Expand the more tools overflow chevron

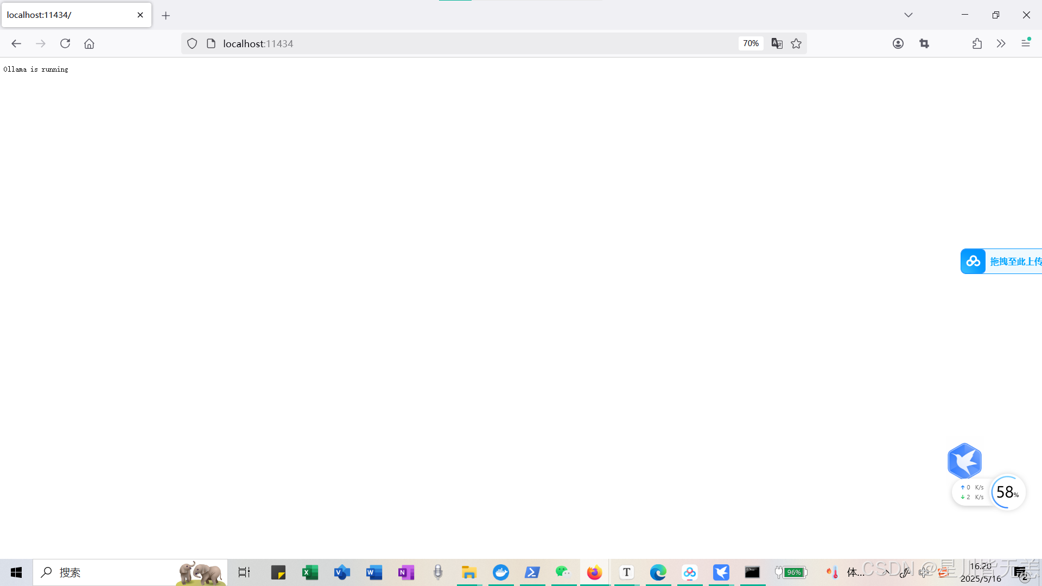point(1001,43)
